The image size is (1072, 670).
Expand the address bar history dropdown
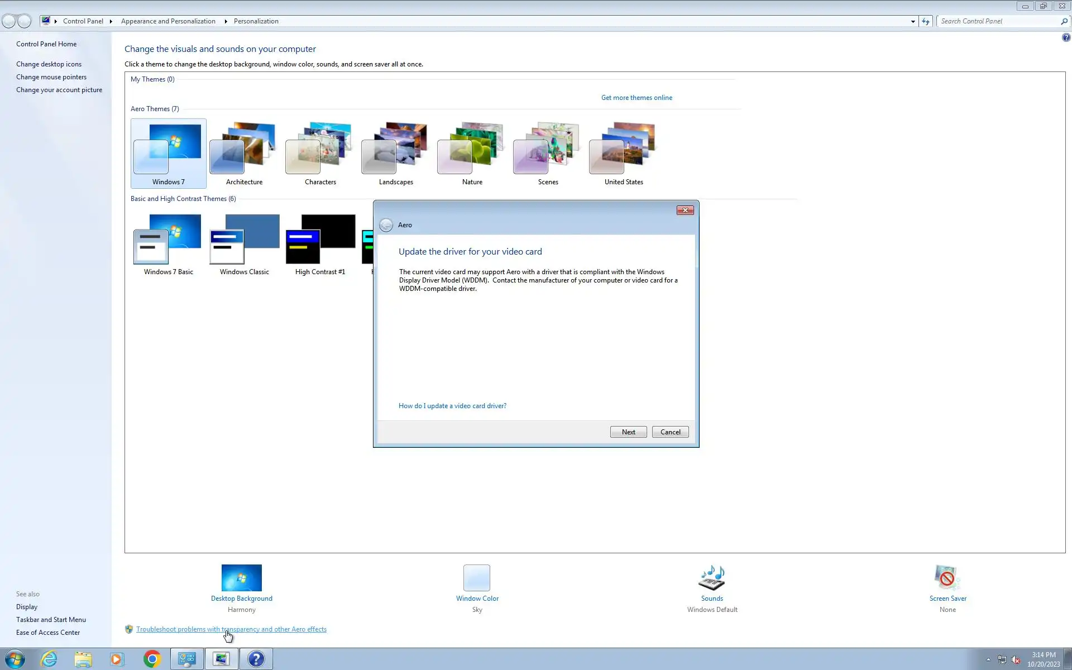point(913,21)
